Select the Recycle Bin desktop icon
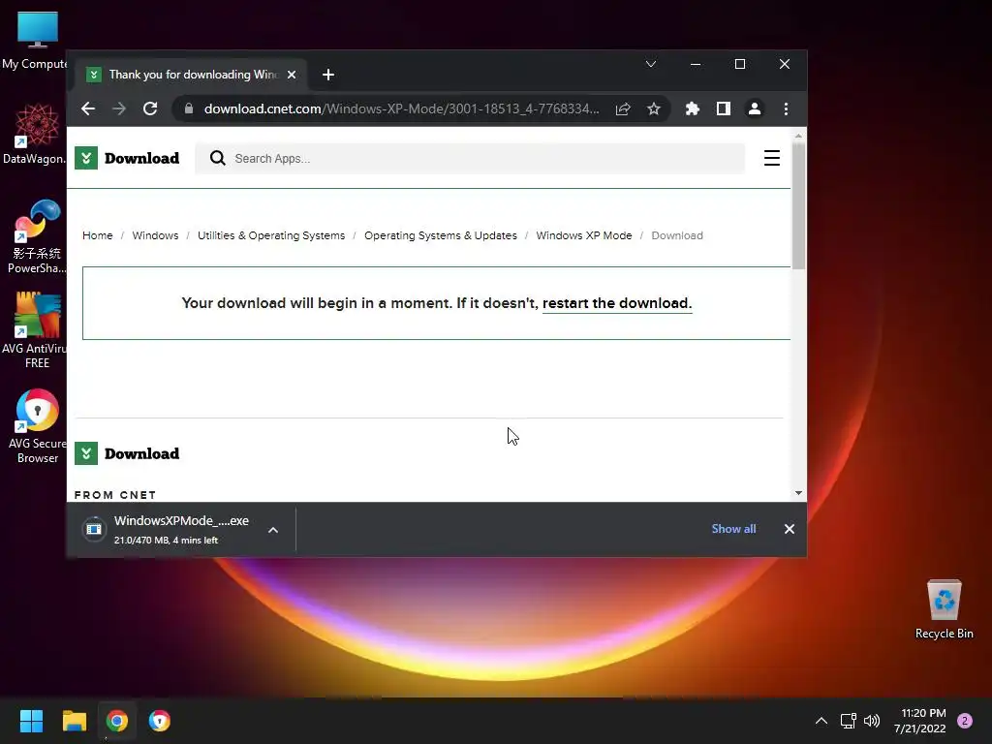This screenshot has width=992, height=744. click(x=944, y=609)
